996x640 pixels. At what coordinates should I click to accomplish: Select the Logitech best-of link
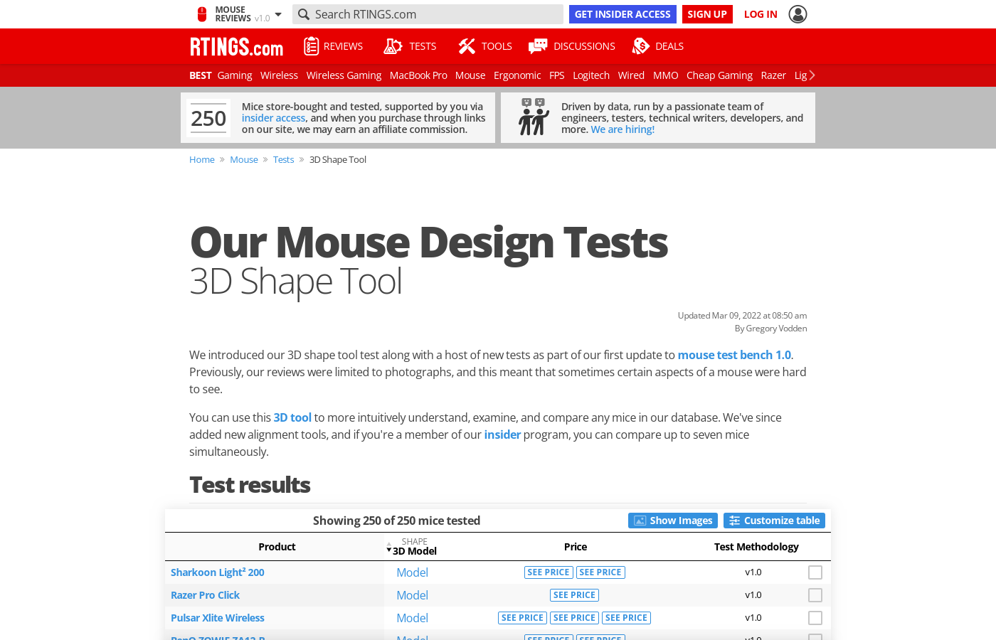click(591, 75)
